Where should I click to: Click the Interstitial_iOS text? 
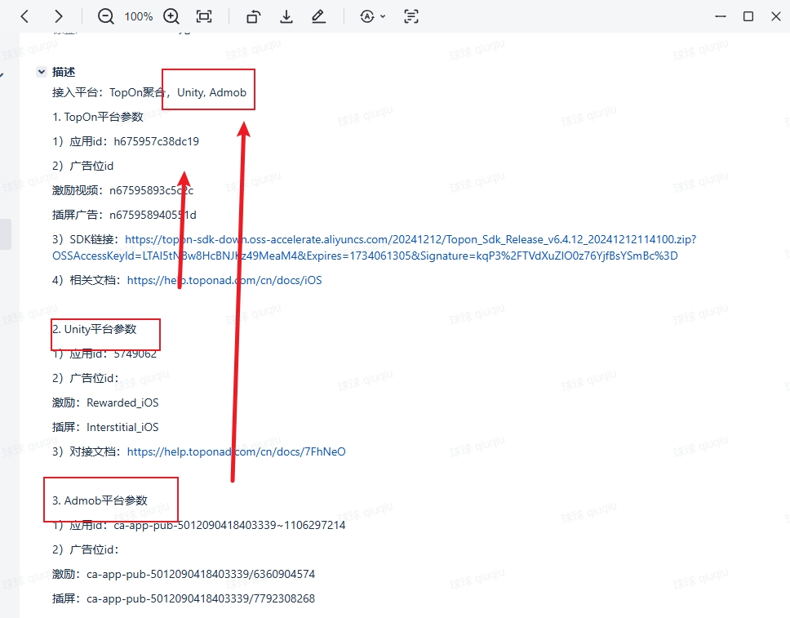[122, 428]
